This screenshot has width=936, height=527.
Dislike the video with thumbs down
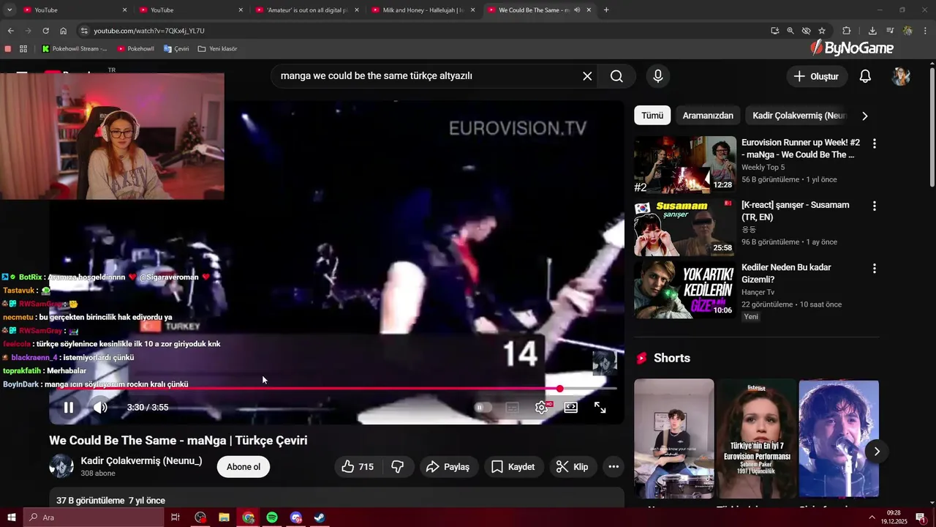(x=399, y=467)
